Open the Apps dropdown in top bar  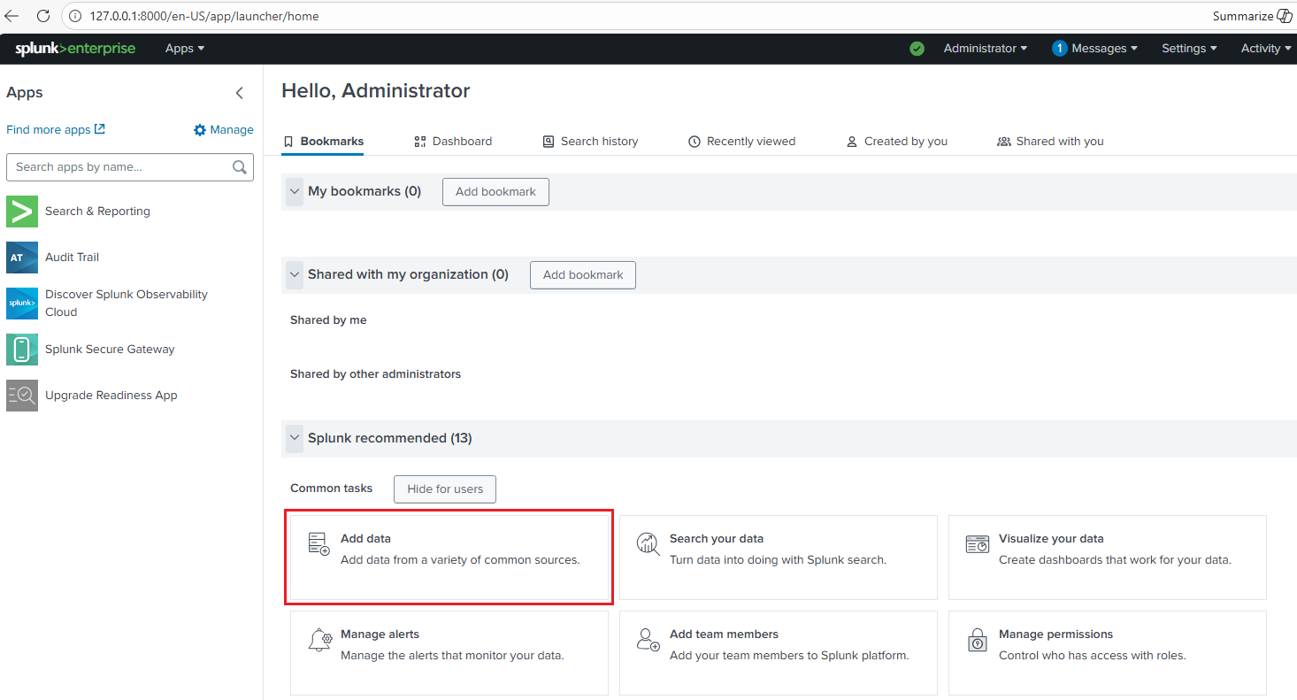(x=185, y=49)
